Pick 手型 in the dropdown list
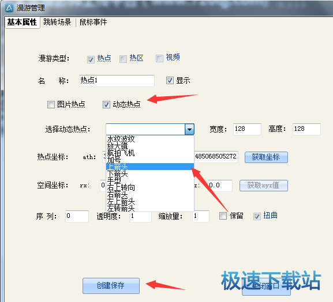 [150, 180]
